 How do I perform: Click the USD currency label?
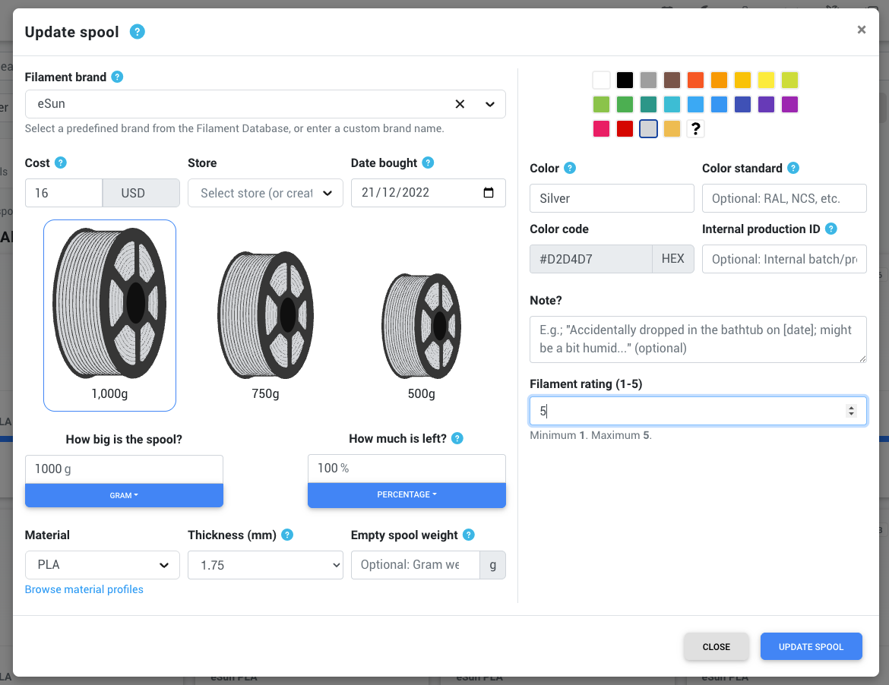click(141, 193)
